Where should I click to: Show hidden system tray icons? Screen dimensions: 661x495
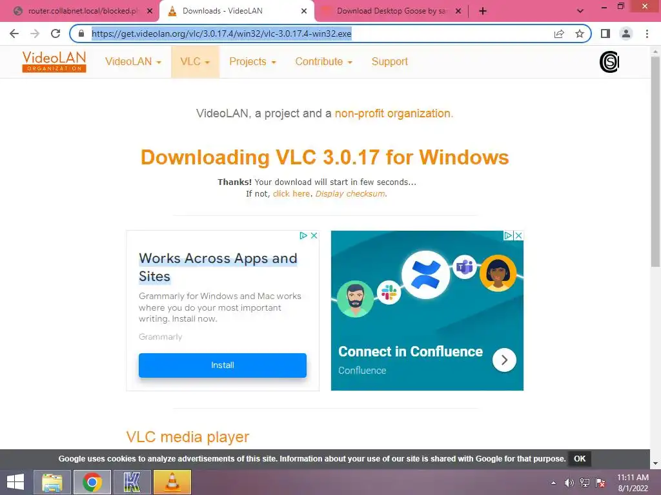coord(553,483)
